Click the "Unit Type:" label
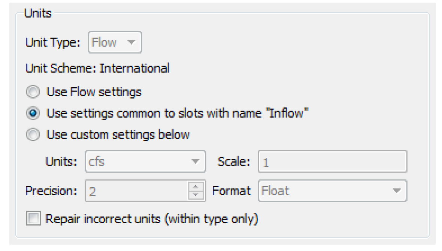This screenshot has height=251, width=442. click(53, 43)
